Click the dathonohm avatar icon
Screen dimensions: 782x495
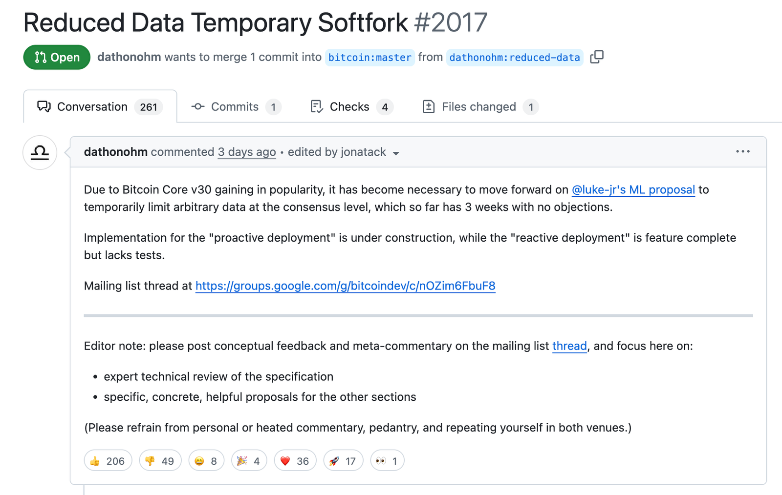click(x=40, y=153)
